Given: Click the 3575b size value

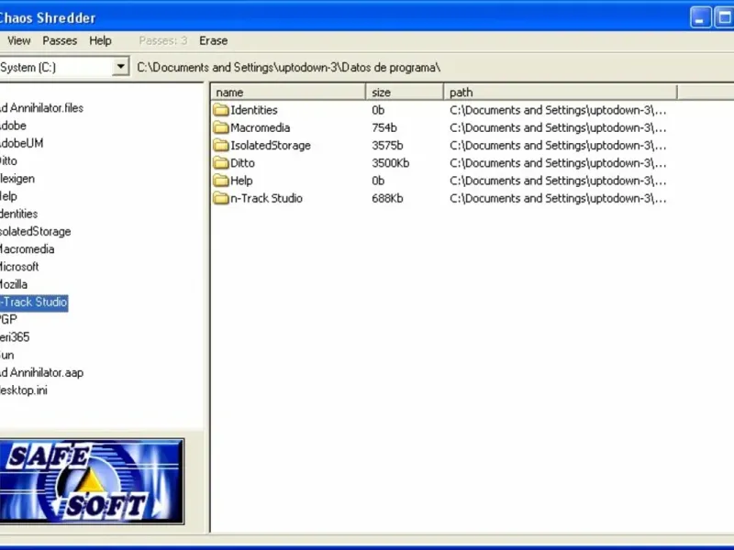Looking at the screenshot, I should (x=387, y=146).
